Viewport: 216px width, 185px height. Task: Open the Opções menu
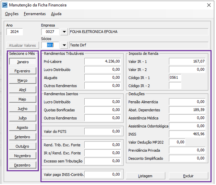click(12, 14)
